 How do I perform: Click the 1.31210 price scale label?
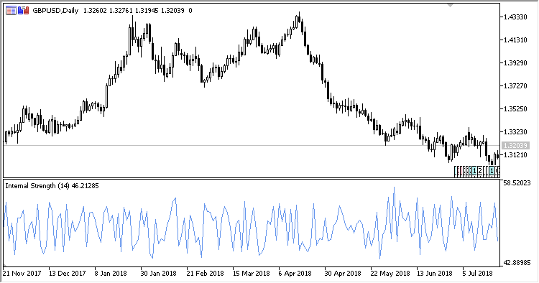point(515,155)
